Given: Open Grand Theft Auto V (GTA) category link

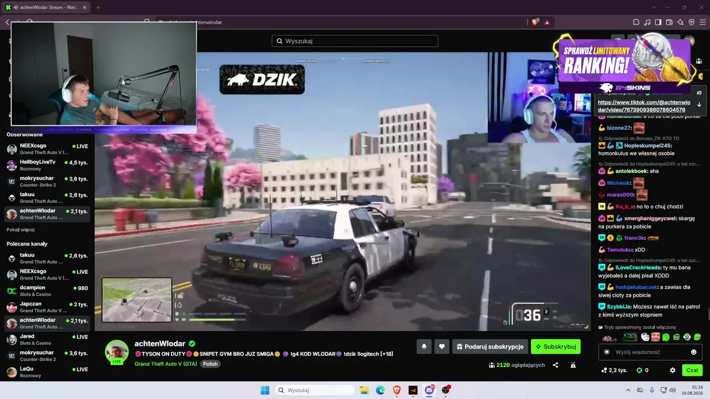Looking at the screenshot, I should pyautogui.click(x=165, y=364).
